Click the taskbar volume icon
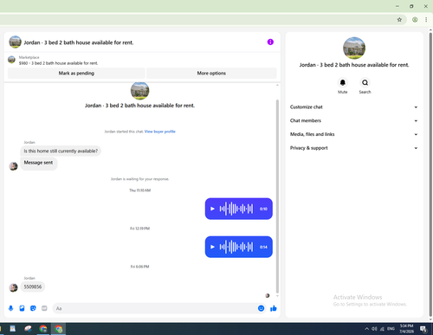The height and width of the screenshot is (335, 433). 374,329
